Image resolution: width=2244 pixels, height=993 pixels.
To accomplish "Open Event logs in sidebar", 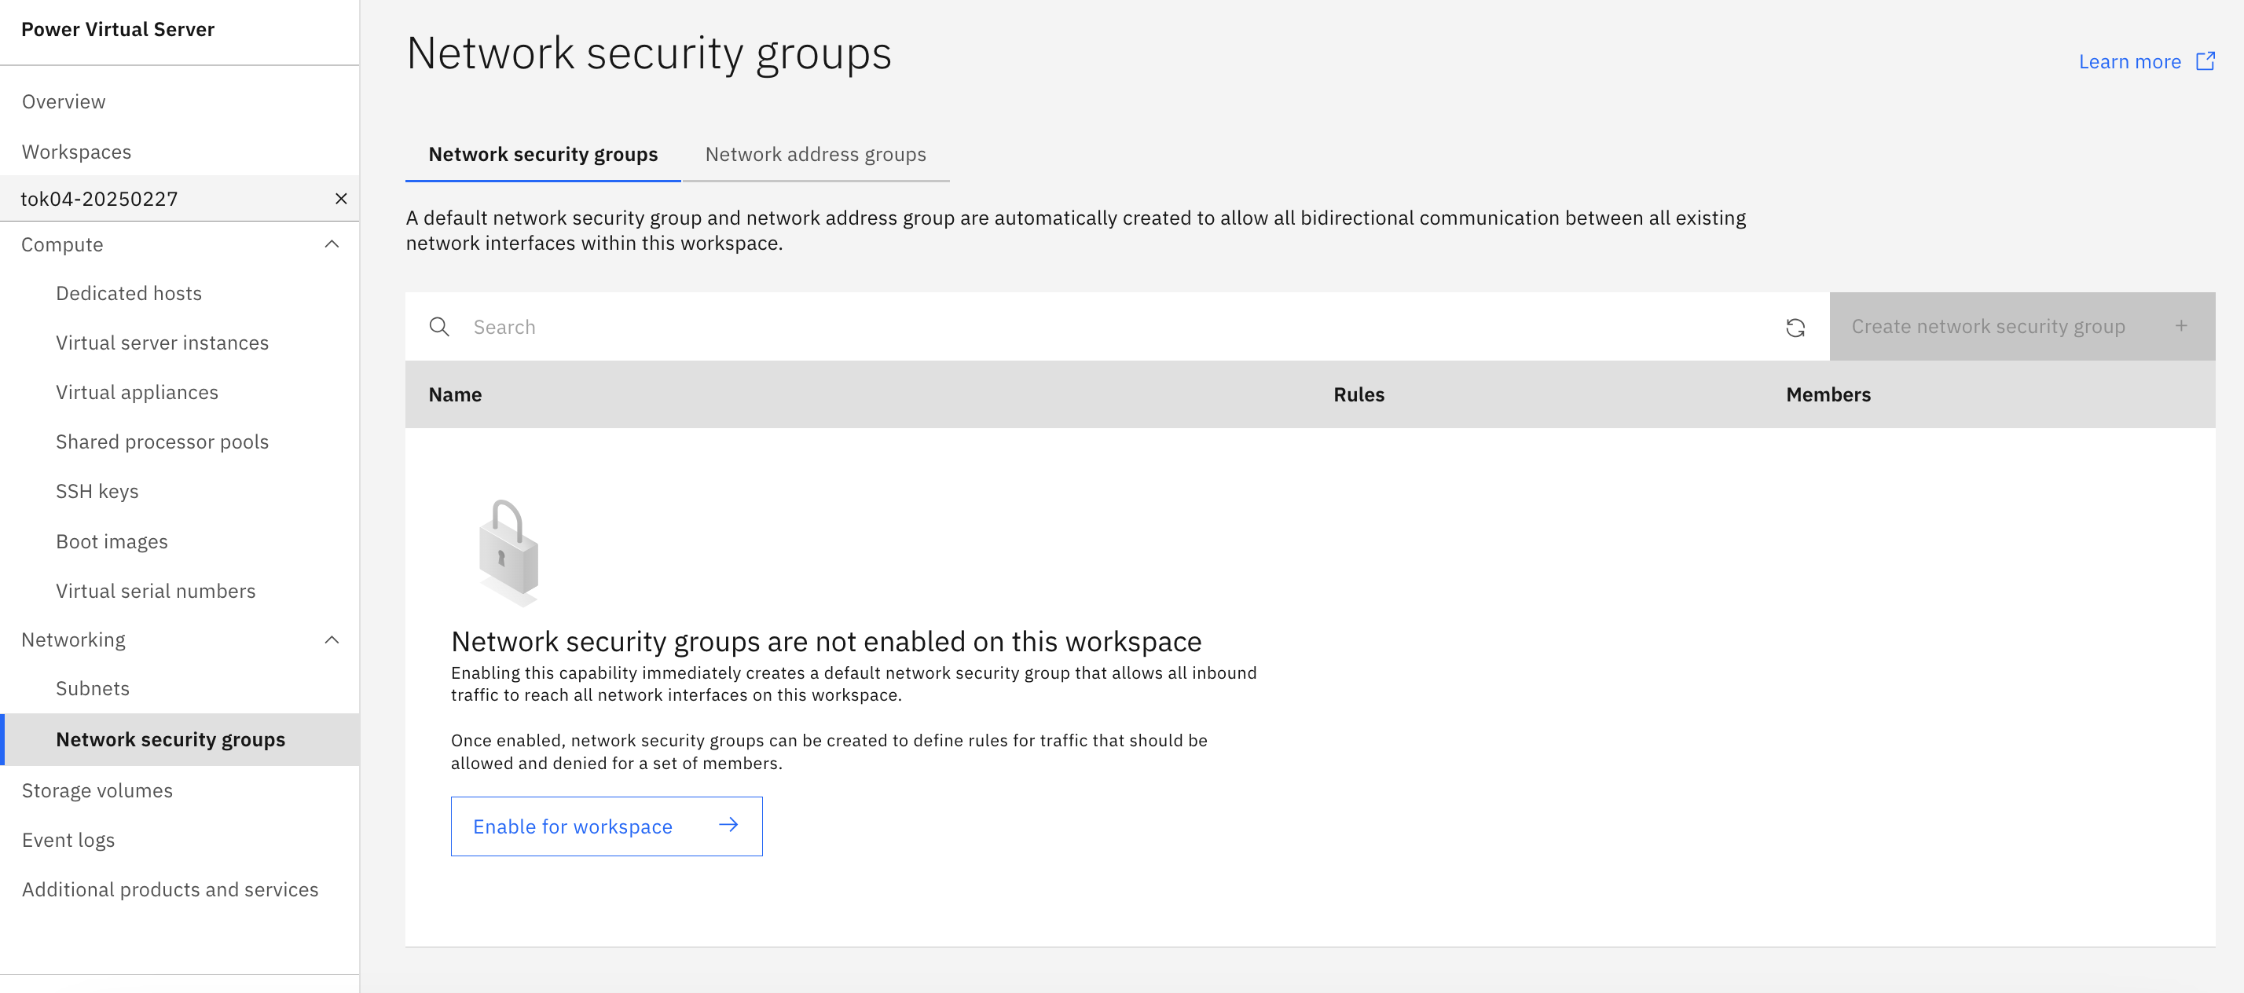I will pyautogui.click(x=68, y=841).
